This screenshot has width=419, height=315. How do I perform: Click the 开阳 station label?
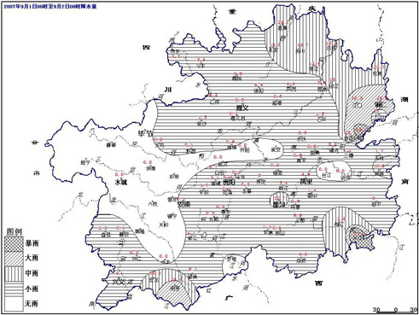click(244, 150)
